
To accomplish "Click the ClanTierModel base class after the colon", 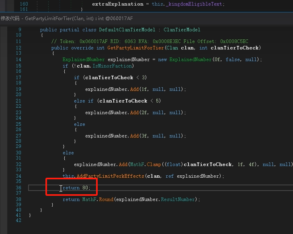I will (x=182, y=30).
